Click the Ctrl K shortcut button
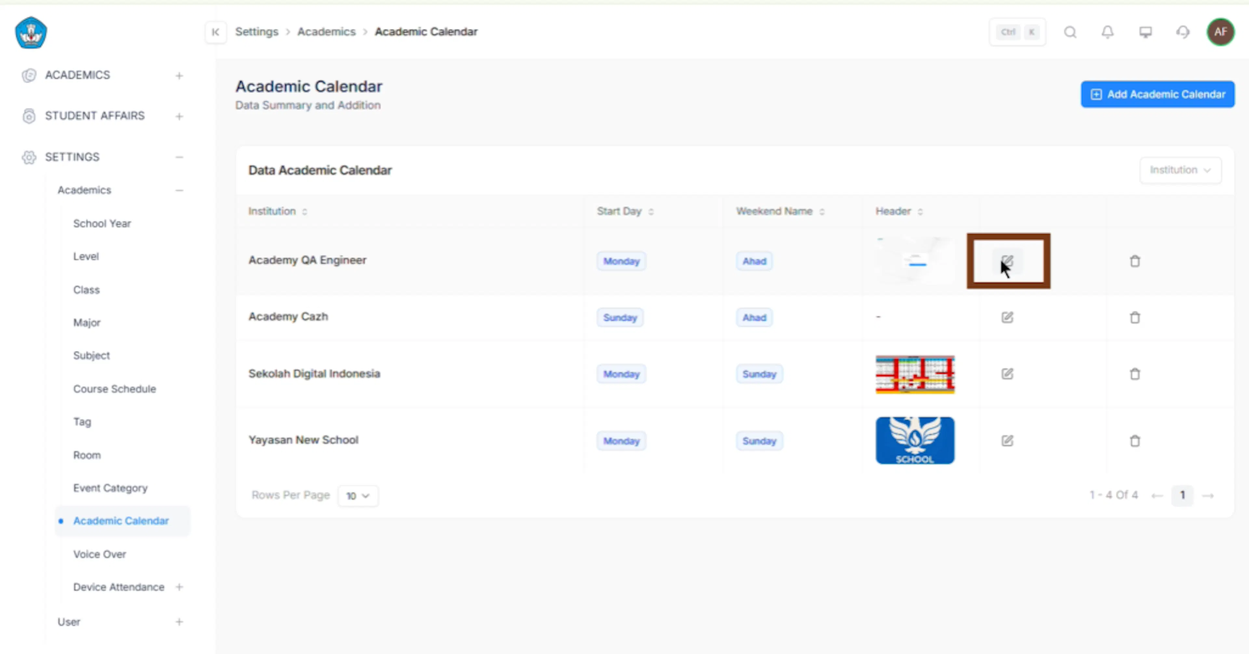Viewport: 1249px width, 654px height. [1017, 32]
